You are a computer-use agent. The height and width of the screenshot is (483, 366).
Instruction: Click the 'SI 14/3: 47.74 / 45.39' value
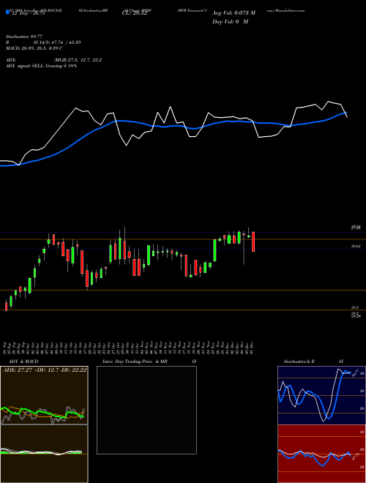[x=57, y=42]
